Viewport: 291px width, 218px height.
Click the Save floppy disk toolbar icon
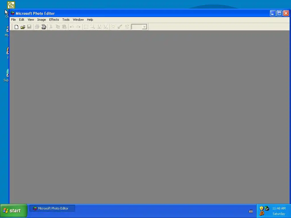(29, 27)
